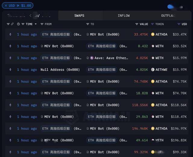Click WETH token icon in 29.863 row
193x157 pixels.
click(x=153, y=117)
